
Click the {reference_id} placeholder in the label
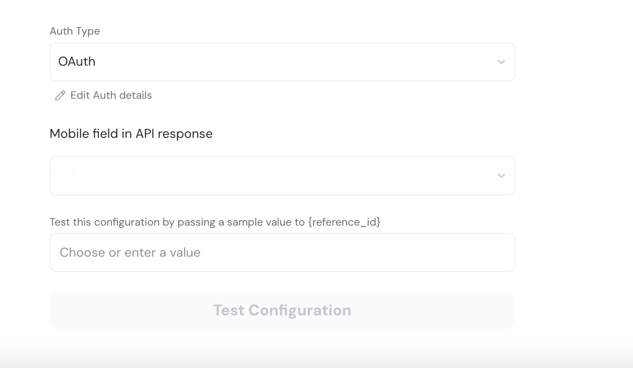[x=344, y=222]
